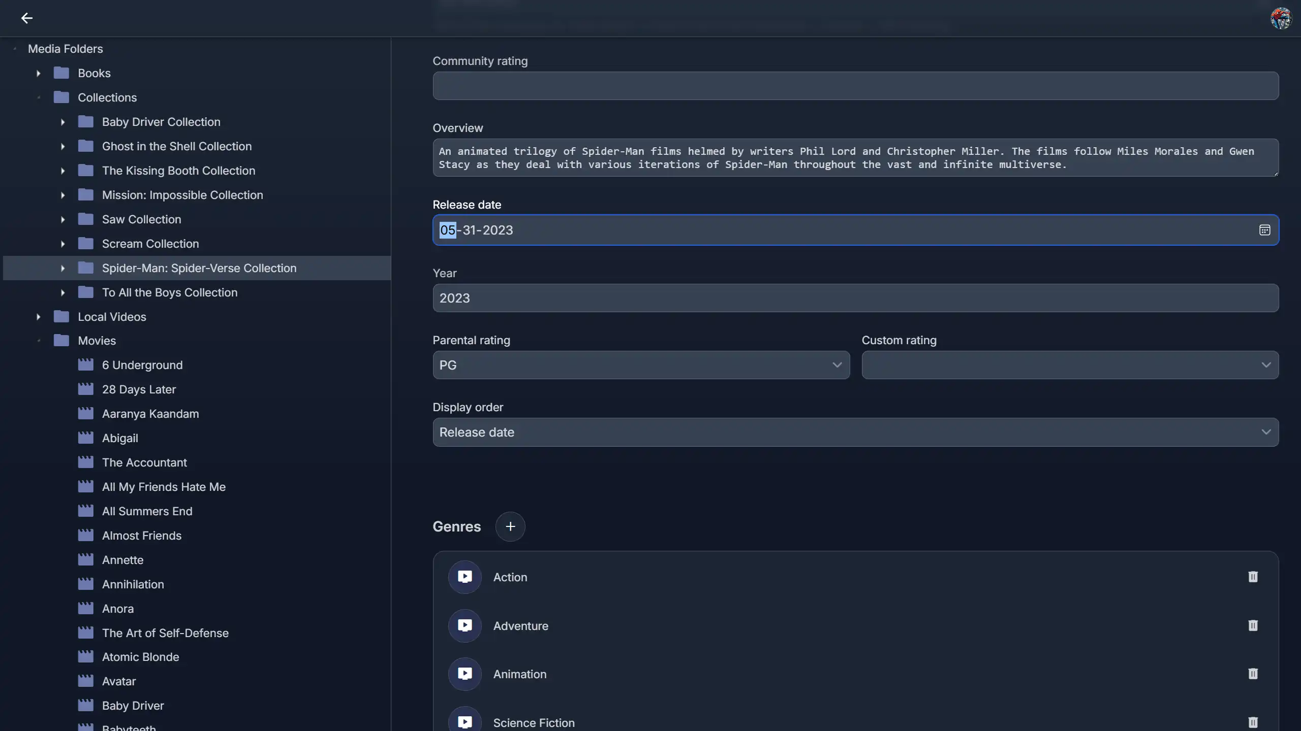
Task: Expand the Local Videos folder
Action: click(x=38, y=317)
